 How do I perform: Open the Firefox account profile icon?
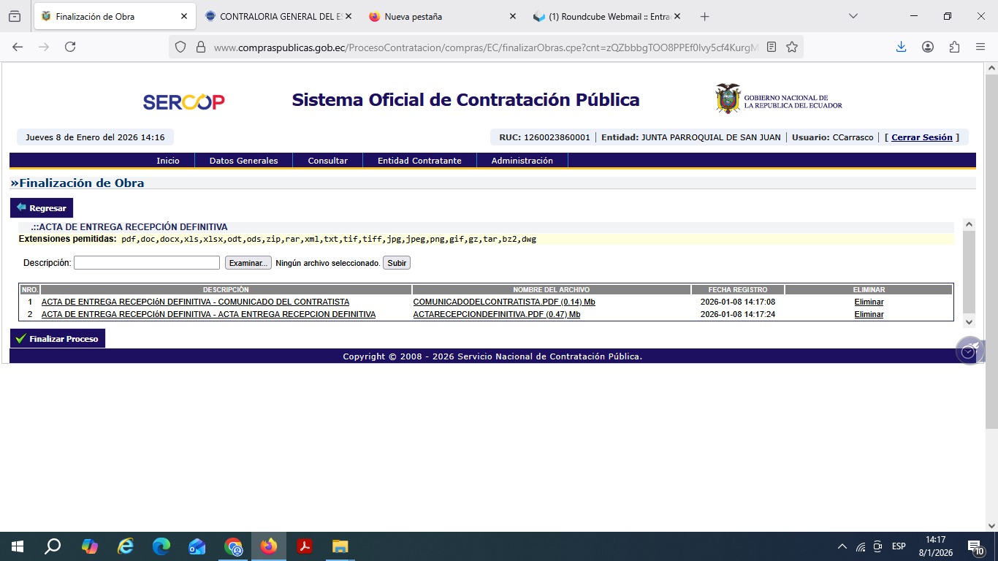click(928, 47)
